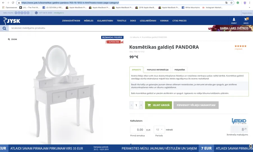Increase quantity with plus stepper
The image size is (253, 152).
(x=141, y=105)
